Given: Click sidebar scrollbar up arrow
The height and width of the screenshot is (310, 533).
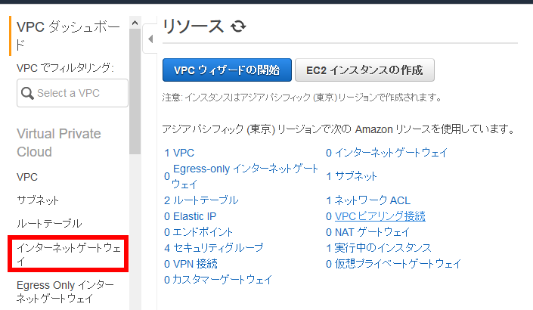Looking at the screenshot, I should 135,23.
